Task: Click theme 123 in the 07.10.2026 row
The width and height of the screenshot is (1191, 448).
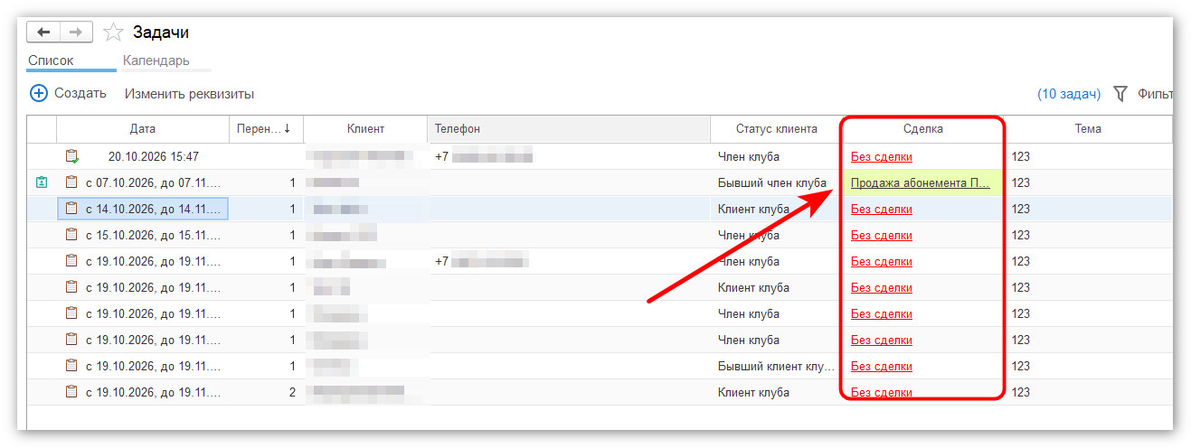Action: pyautogui.click(x=1021, y=182)
